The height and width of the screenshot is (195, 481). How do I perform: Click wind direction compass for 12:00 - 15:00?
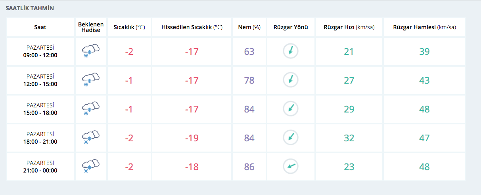click(x=291, y=80)
